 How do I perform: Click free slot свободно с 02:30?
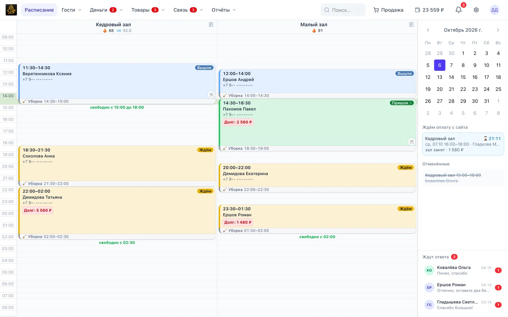[117, 243]
